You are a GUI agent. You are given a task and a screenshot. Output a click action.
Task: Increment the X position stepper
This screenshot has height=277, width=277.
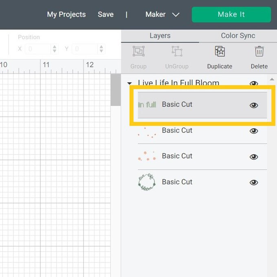point(55,47)
